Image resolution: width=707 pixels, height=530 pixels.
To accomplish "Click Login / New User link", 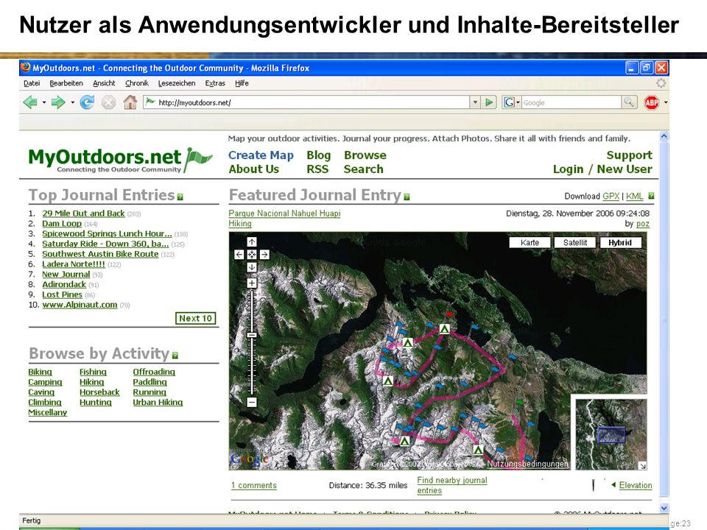I will pyautogui.click(x=602, y=169).
